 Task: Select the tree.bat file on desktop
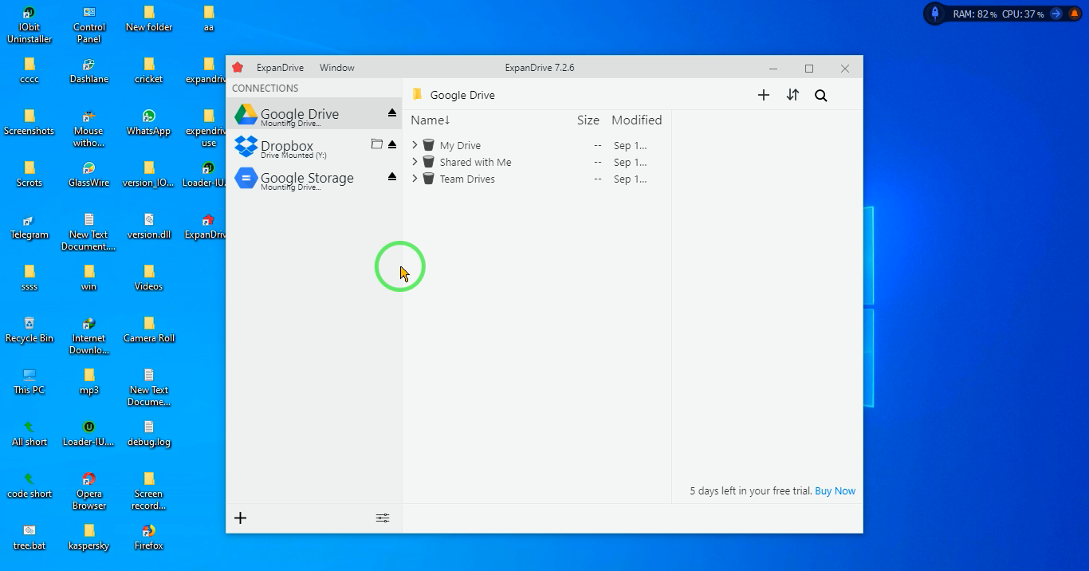coord(29,537)
